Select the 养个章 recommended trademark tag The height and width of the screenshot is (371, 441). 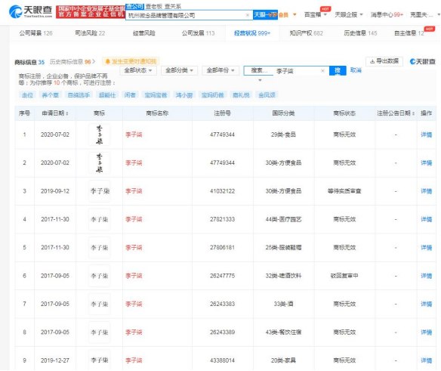coord(50,95)
